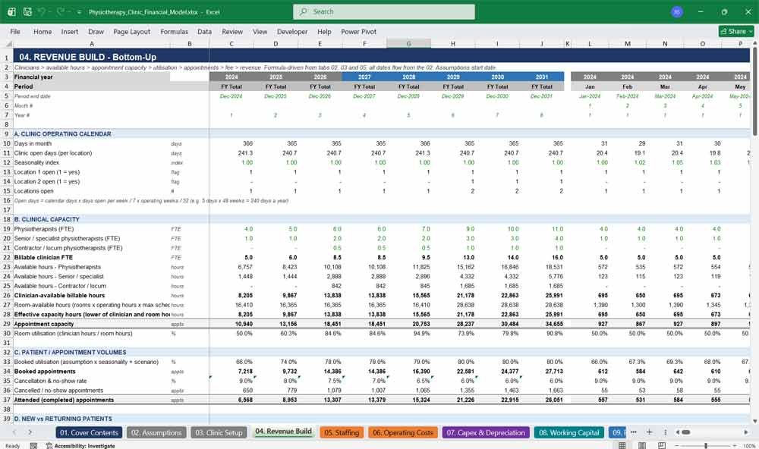Click horizontal scrollbar left arrow
This screenshot has height=449, width=759.
coord(677,432)
